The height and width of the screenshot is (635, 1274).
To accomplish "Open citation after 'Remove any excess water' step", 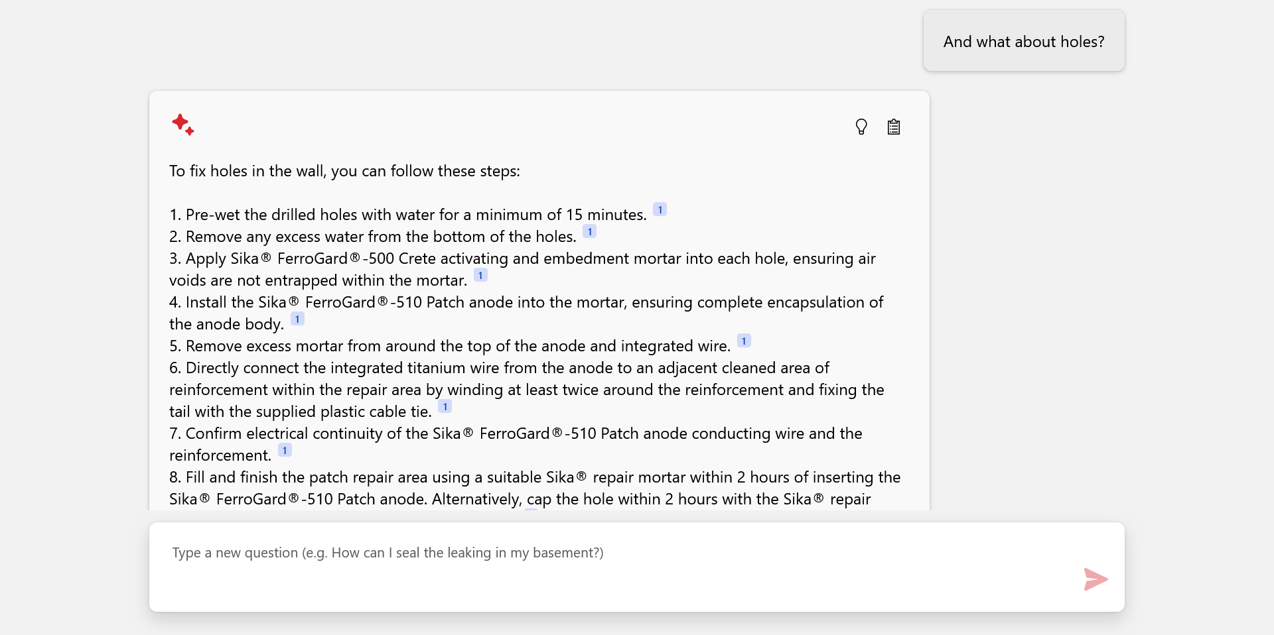I will pyautogui.click(x=589, y=231).
